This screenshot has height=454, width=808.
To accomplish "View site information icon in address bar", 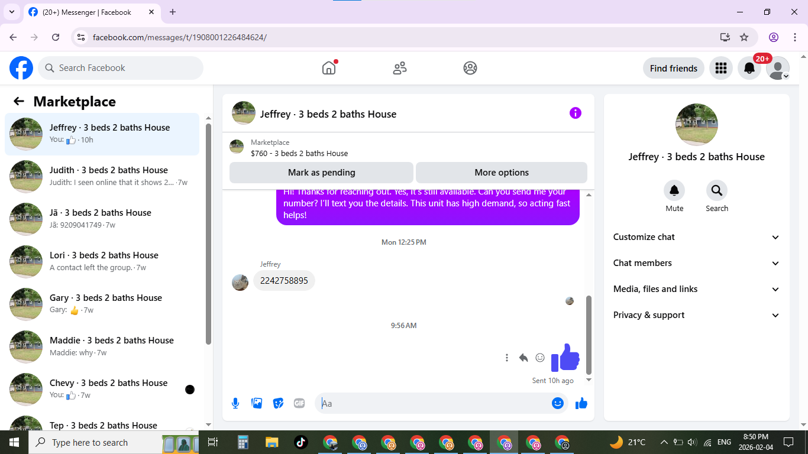I will pyautogui.click(x=82, y=37).
